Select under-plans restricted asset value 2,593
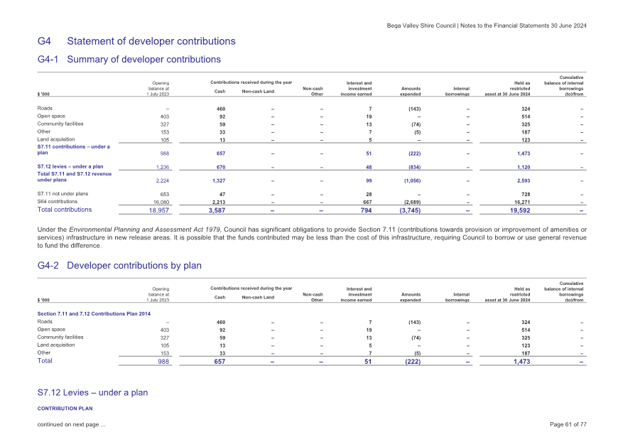The image size is (623, 442). [x=524, y=180]
